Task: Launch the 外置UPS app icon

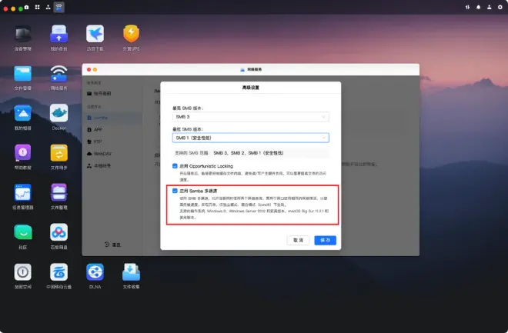Action: click(x=131, y=35)
